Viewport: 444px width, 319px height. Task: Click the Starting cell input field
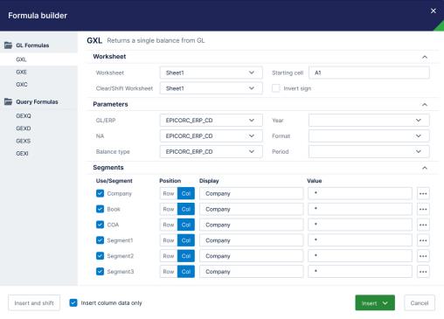coord(369,73)
